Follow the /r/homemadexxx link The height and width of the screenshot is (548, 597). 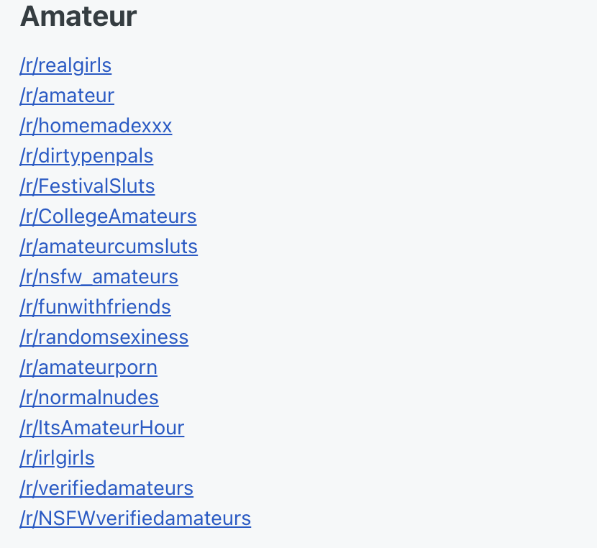pyautogui.click(x=96, y=126)
